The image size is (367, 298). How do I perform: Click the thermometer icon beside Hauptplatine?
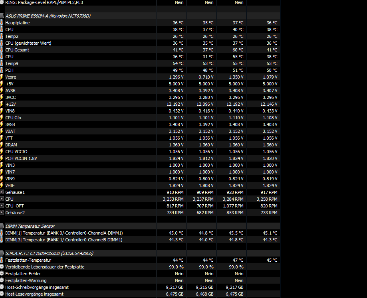click(x=2, y=23)
